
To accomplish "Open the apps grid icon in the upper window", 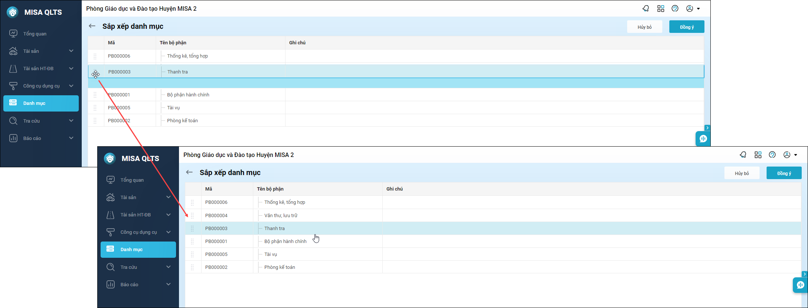I will point(661,8).
